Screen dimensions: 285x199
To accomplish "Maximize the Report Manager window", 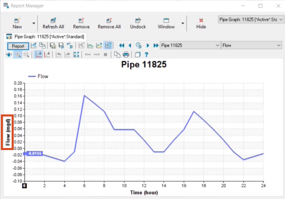I will tap(260, 6).
